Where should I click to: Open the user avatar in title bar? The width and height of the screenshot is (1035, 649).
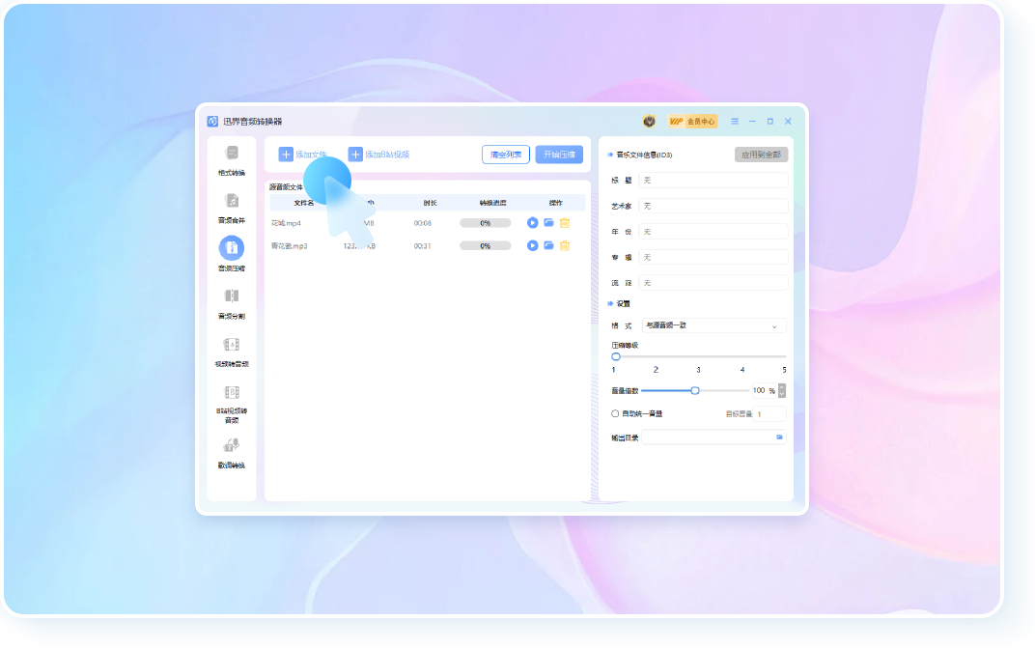pos(649,122)
